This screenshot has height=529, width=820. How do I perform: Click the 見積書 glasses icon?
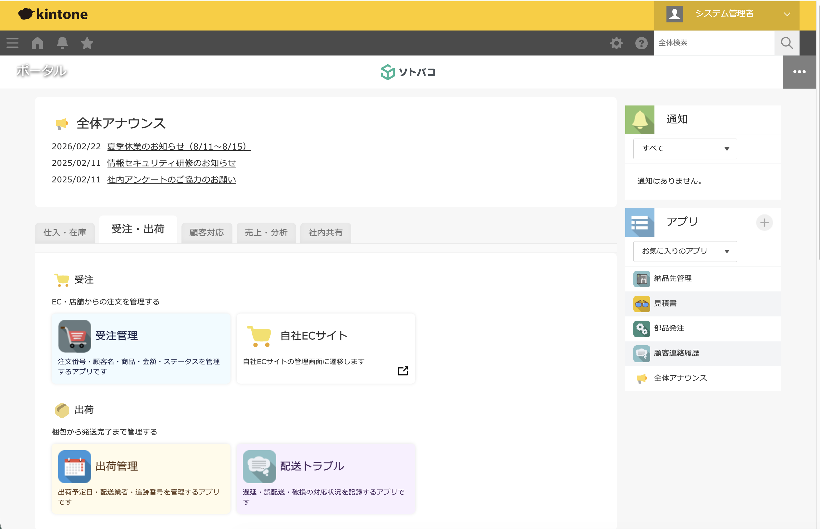pos(641,304)
